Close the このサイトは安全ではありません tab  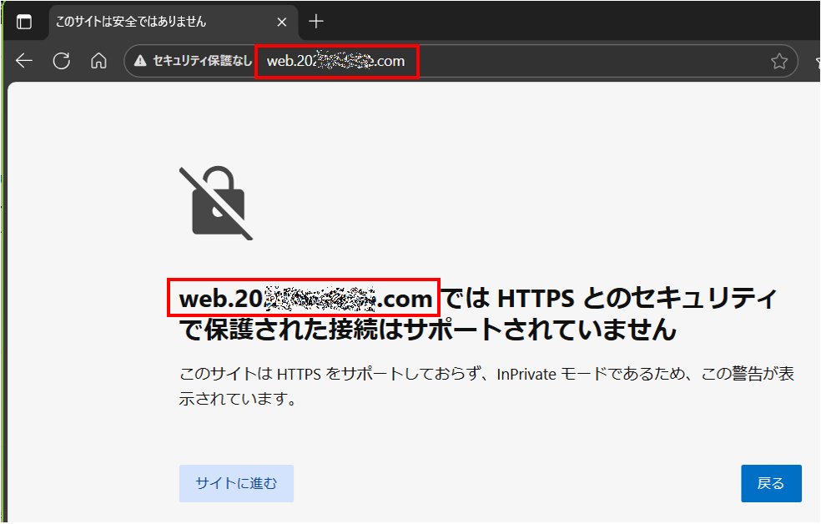tap(283, 22)
